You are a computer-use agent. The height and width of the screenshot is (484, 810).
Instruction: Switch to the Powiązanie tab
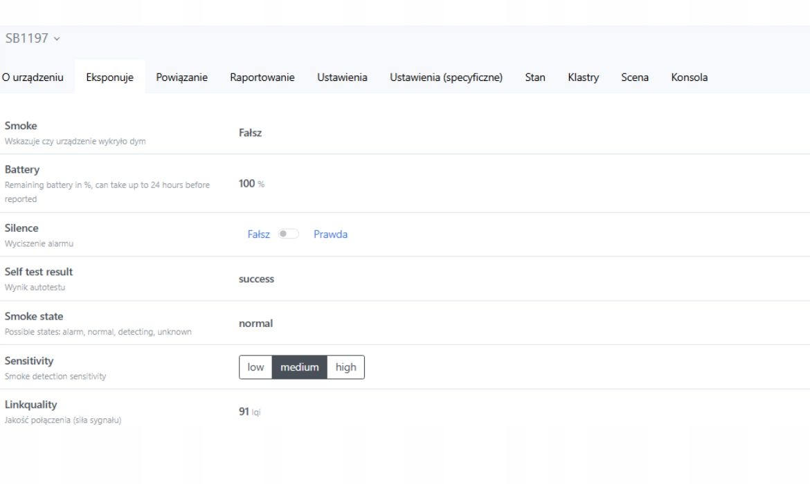(181, 77)
